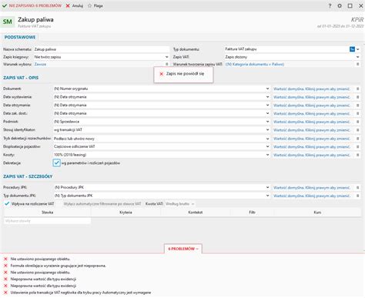Toggle the Flaga star icon
Image resolution: width=365 pixels, height=298 pixels.
tap(89, 5)
